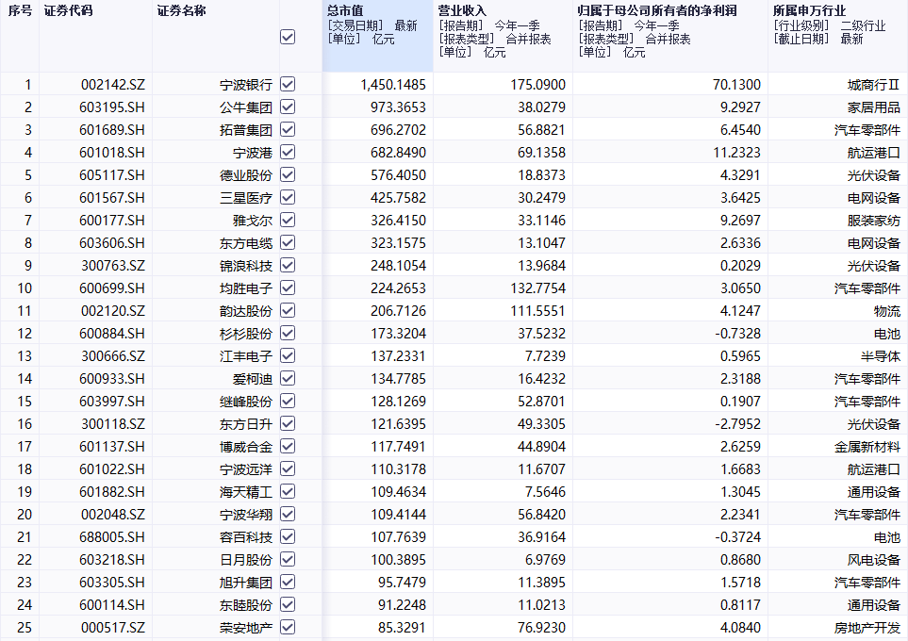The width and height of the screenshot is (908, 641).
Task: Toggle the checkbox next to 韵达股份
Action: [x=288, y=310]
